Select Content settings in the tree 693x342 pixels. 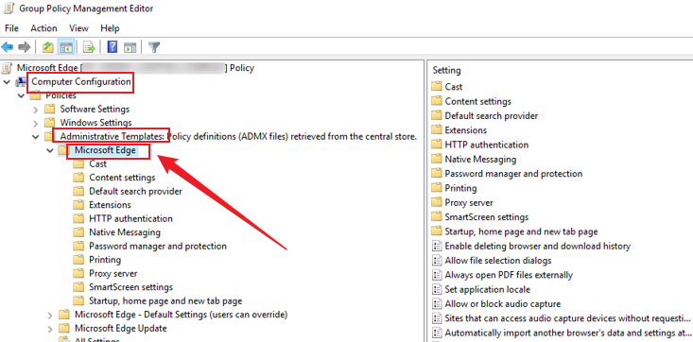[122, 178]
